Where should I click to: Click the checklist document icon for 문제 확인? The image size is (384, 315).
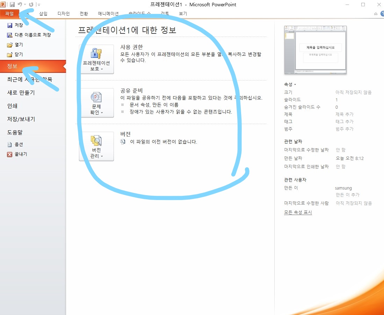[96, 97]
